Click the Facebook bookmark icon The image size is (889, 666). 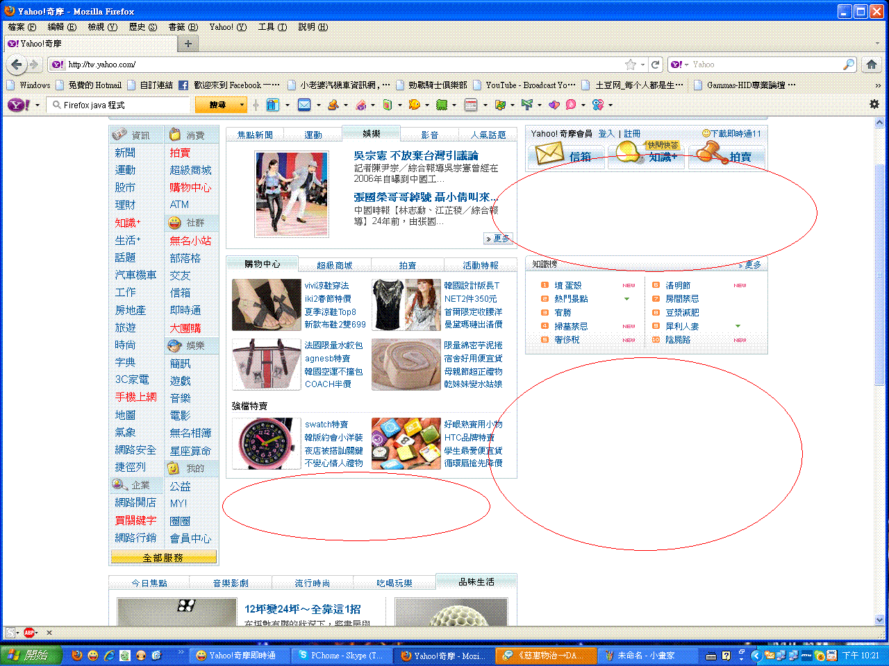[183, 85]
